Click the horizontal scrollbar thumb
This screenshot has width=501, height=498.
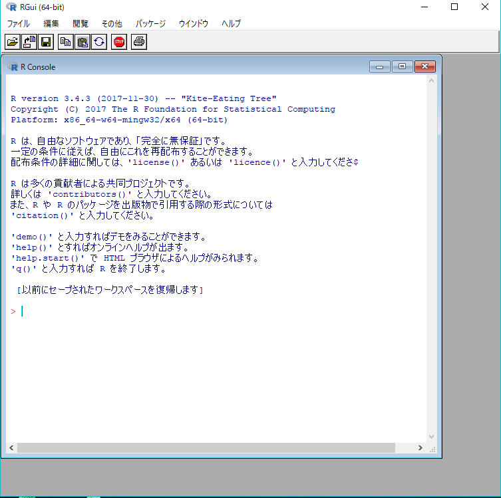[206, 447]
